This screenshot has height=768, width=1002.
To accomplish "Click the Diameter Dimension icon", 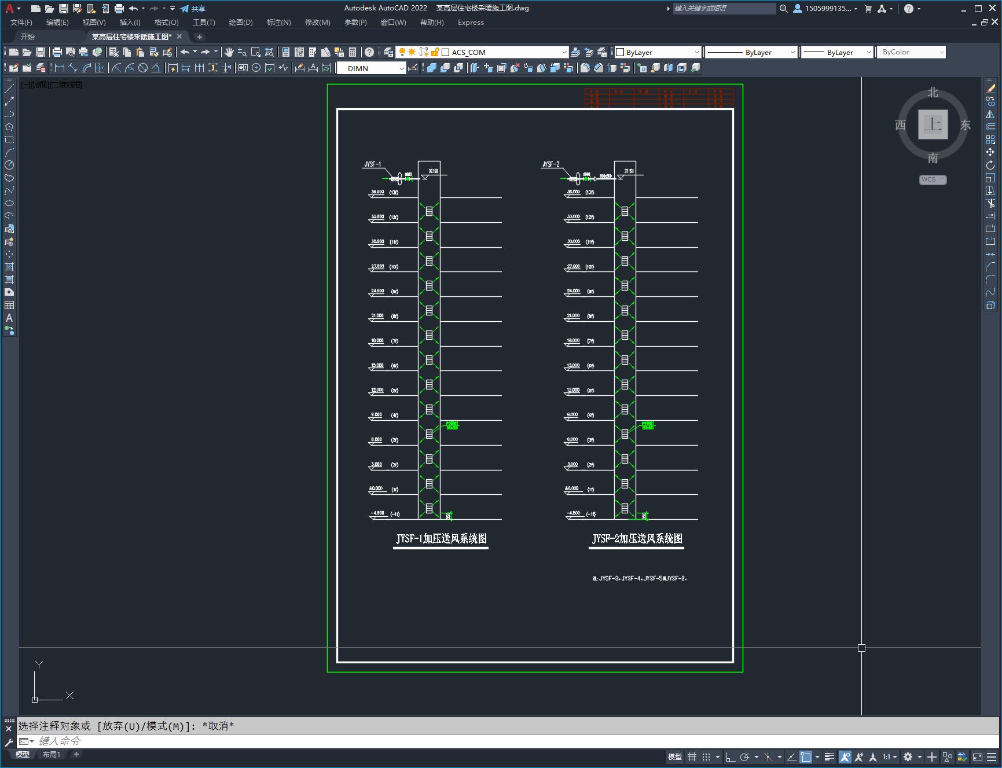I will point(142,68).
